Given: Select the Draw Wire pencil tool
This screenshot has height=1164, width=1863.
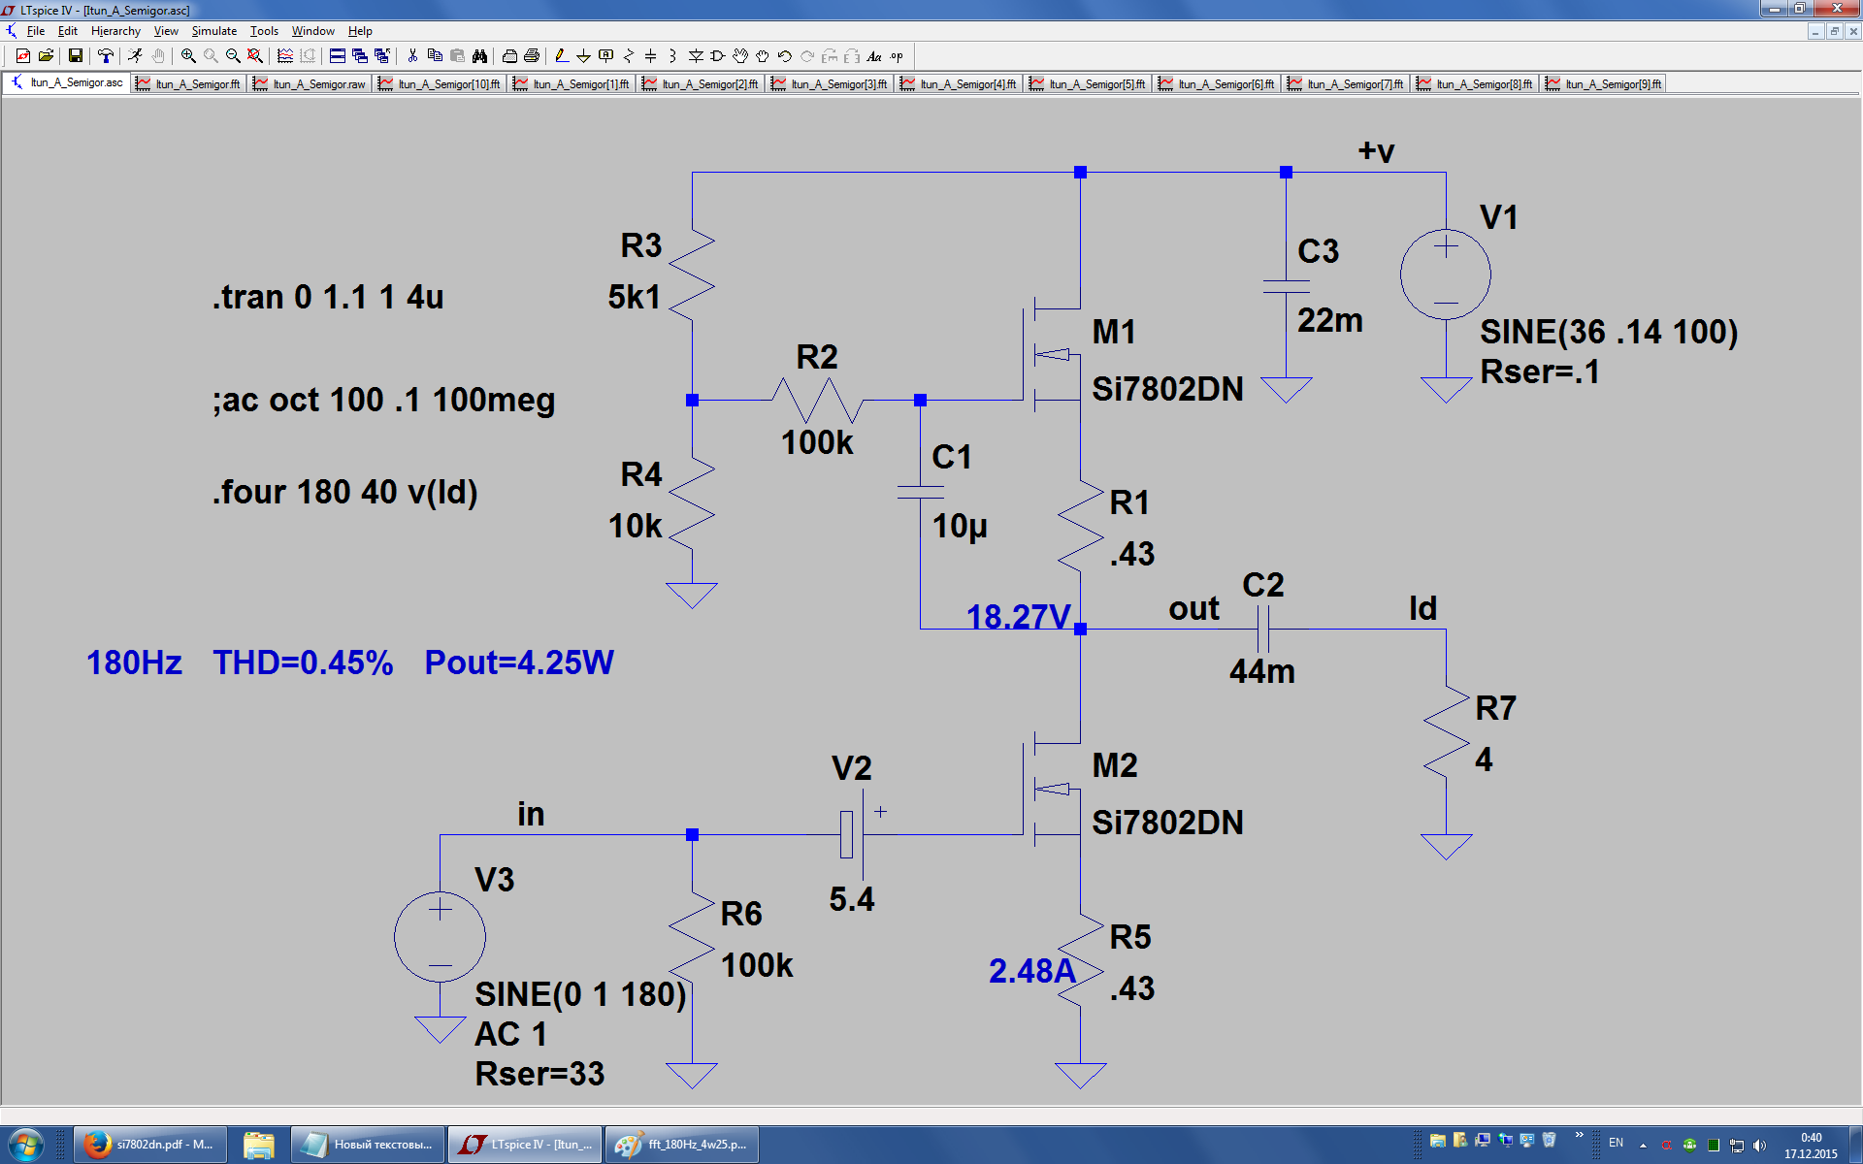Looking at the screenshot, I should tap(561, 56).
